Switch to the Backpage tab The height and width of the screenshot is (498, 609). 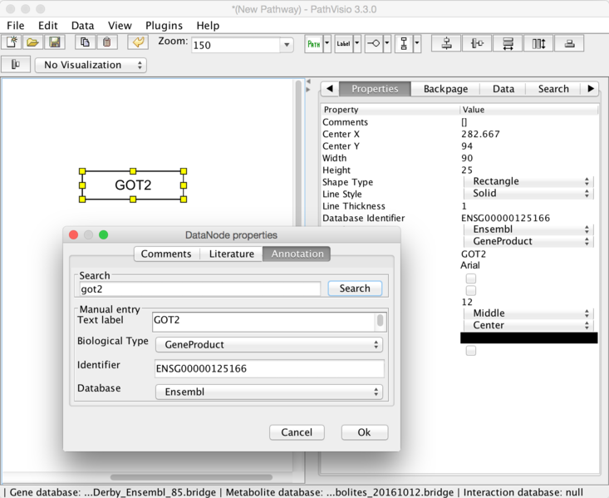[x=445, y=89]
